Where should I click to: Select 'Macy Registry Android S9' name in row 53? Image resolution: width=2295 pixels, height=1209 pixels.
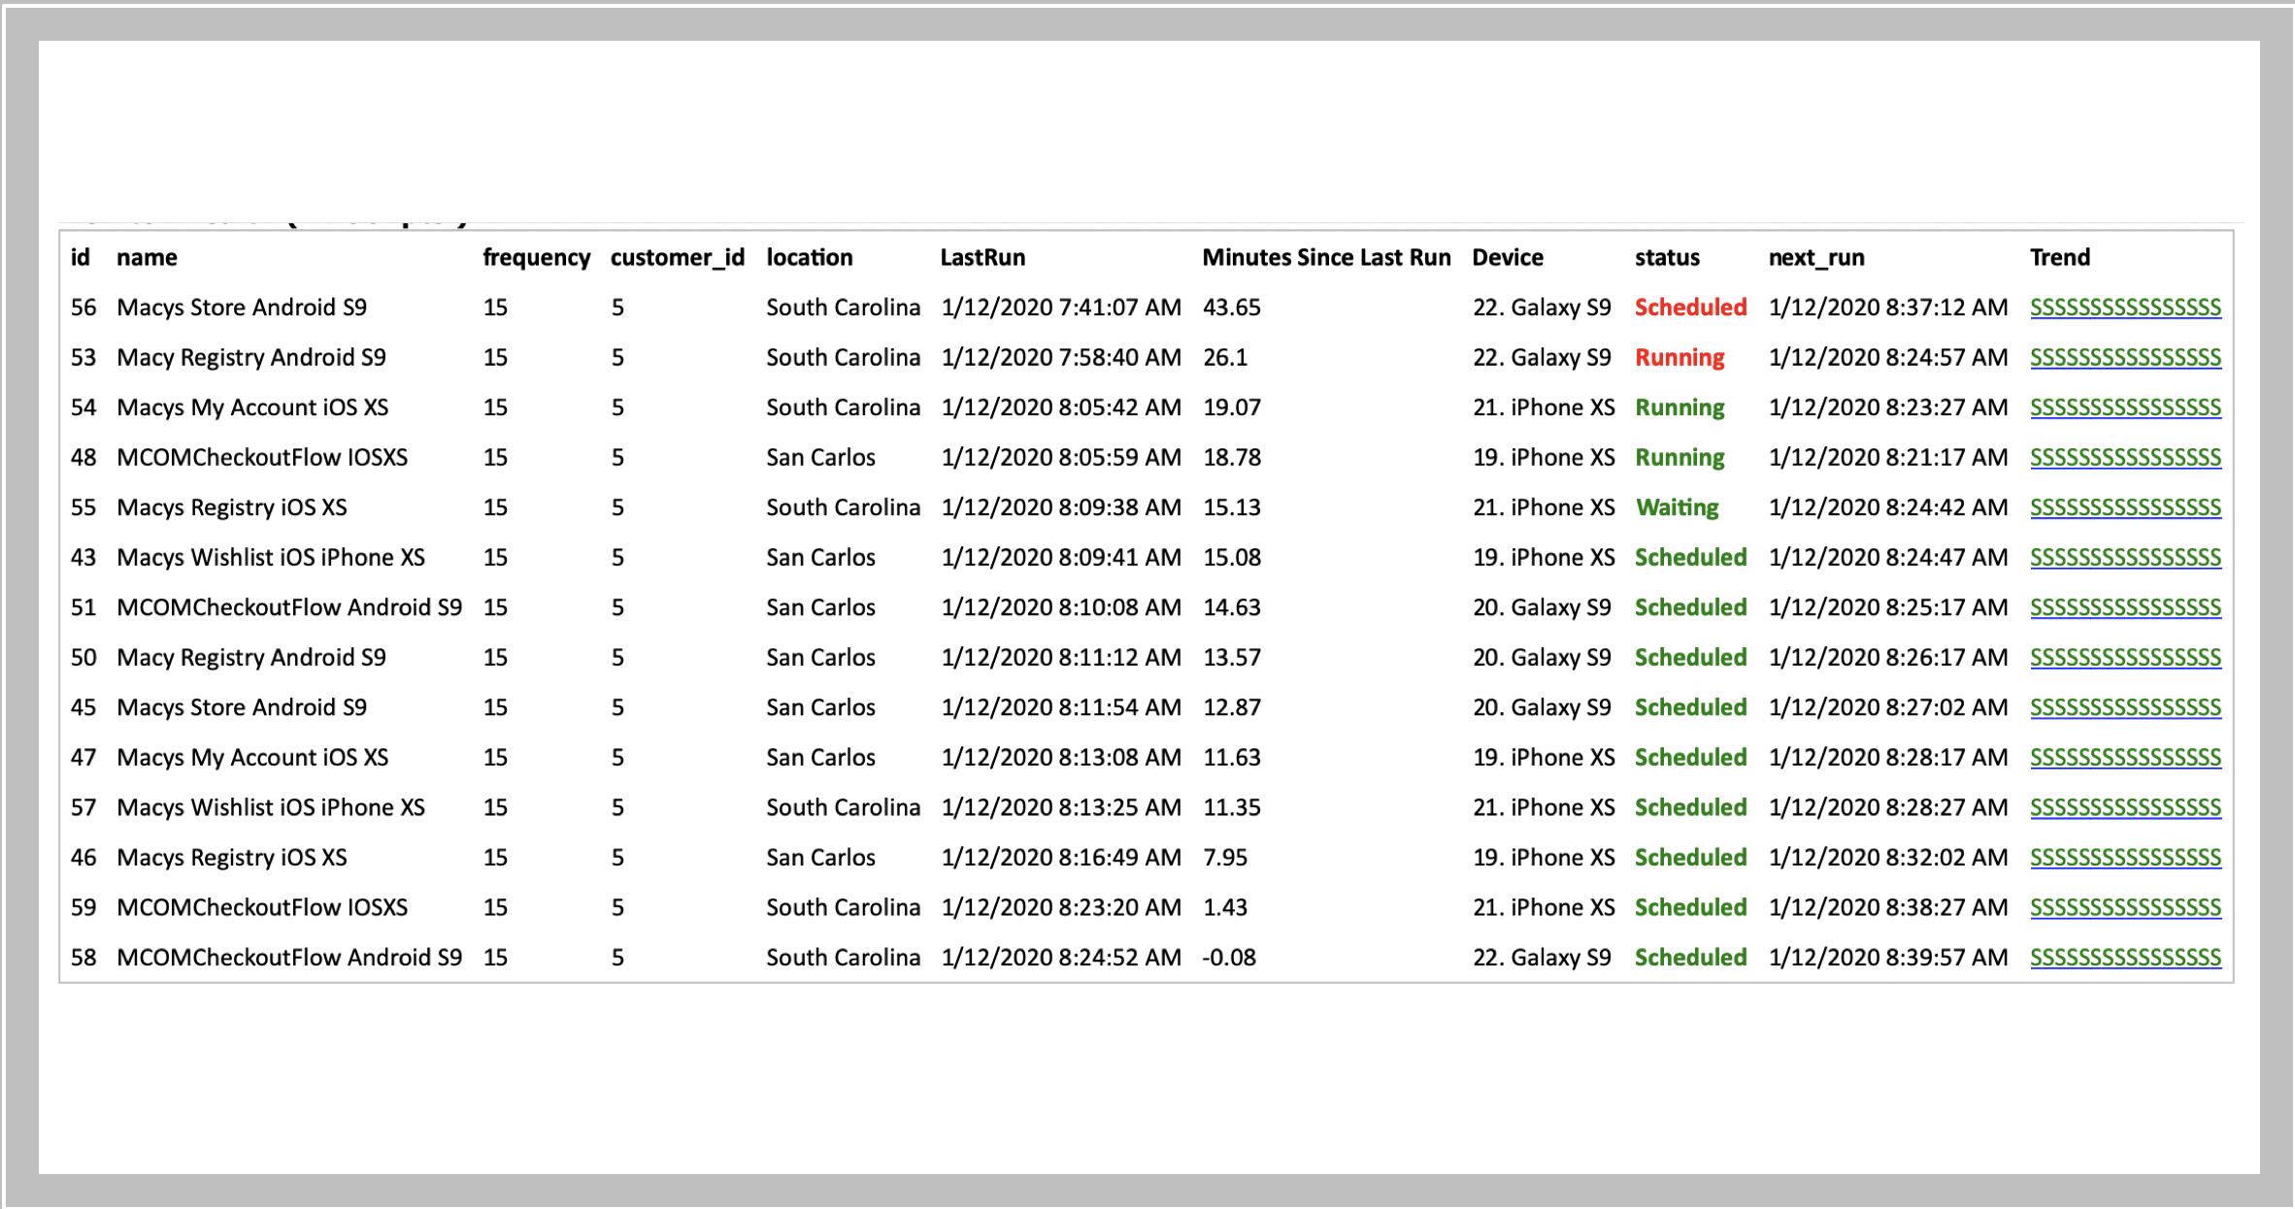tap(251, 358)
